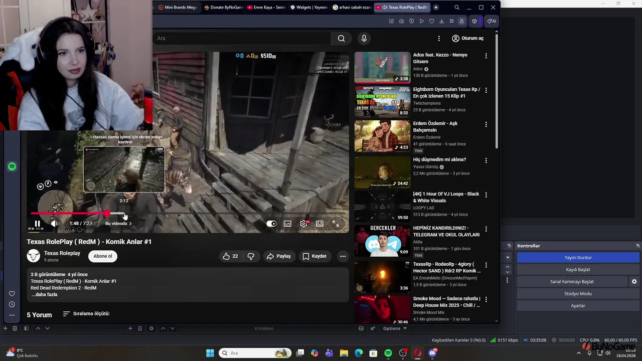The height and width of the screenshot is (361, 642).
Task: Toggle subtitles button in video player
Action: (287, 224)
